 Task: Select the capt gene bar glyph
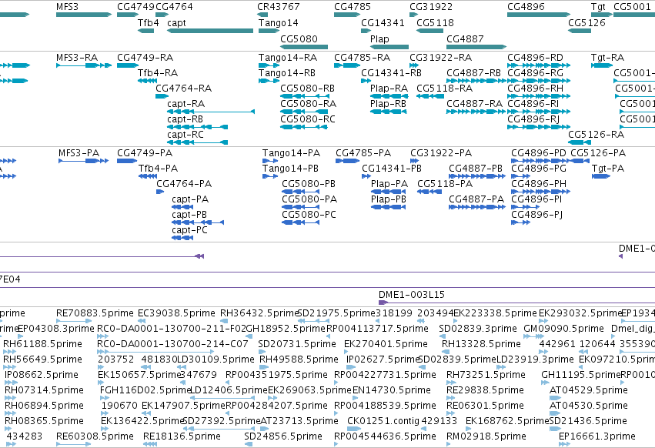[210, 31]
